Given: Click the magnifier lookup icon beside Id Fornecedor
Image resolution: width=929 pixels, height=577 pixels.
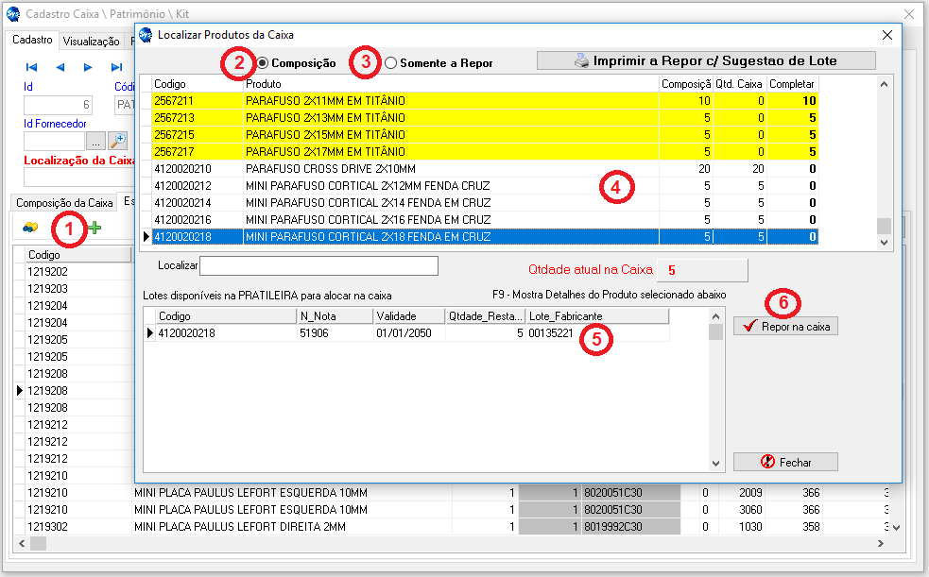Looking at the screenshot, I should (118, 141).
